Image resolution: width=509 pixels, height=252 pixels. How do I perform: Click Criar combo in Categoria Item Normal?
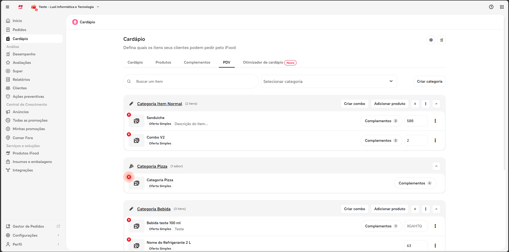click(x=355, y=104)
